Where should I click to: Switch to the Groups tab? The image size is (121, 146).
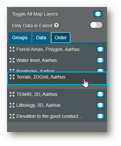(20, 37)
